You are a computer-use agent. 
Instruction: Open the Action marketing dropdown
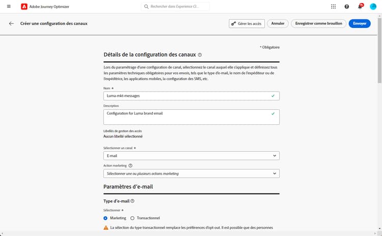[191, 174]
